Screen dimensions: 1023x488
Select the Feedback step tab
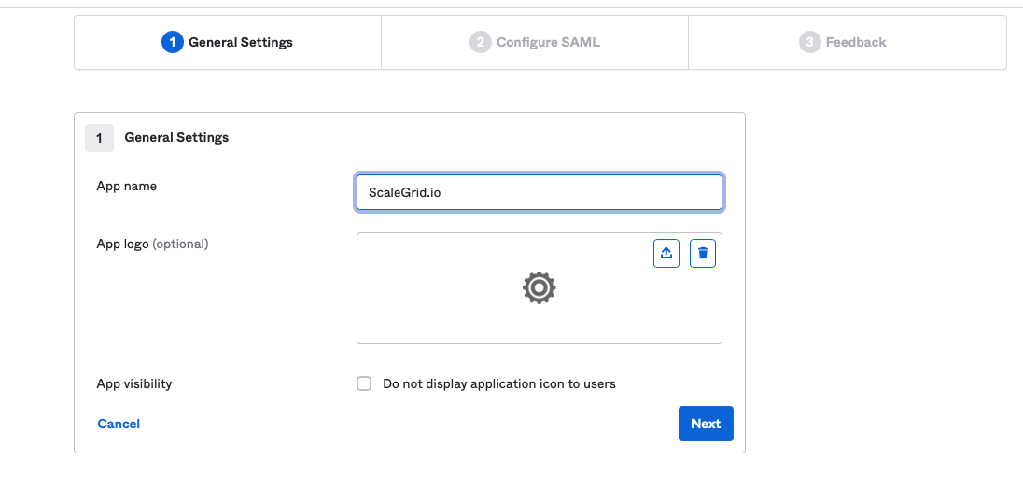click(847, 42)
